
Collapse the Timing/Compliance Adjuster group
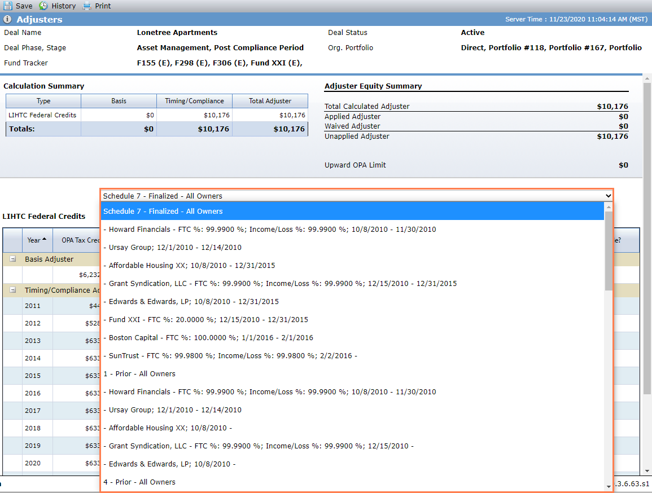[x=13, y=290]
